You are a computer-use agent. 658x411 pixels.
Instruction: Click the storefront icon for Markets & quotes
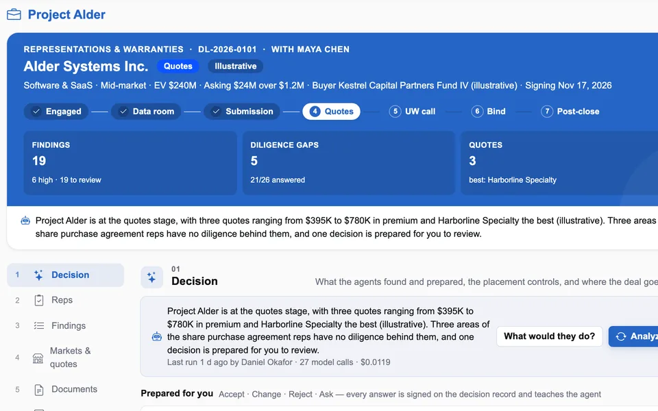38,358
